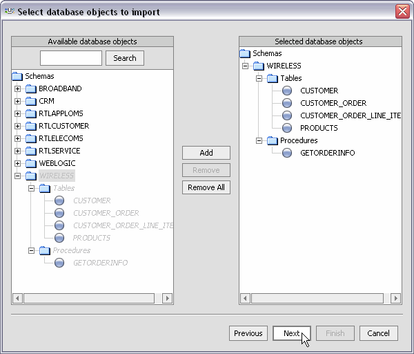Click the WIRELESS folder icon in Available objects
414x354 pixels.
[x=31, y=176]
